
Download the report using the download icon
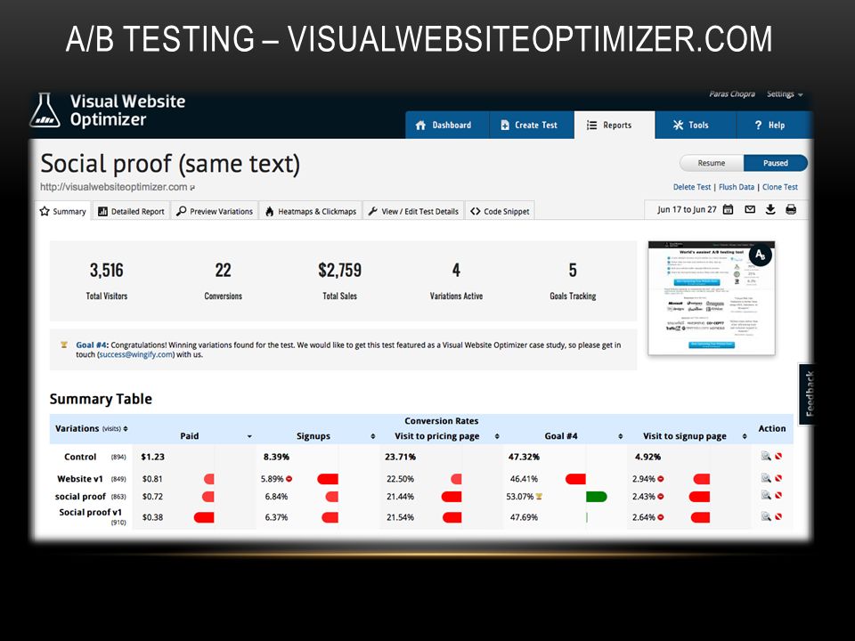pyautogui.click(x=769, y=209)
